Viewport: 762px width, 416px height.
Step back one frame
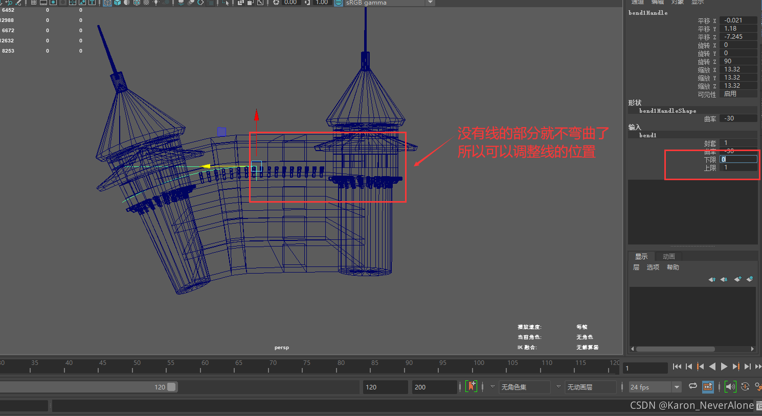pos(689,366)
